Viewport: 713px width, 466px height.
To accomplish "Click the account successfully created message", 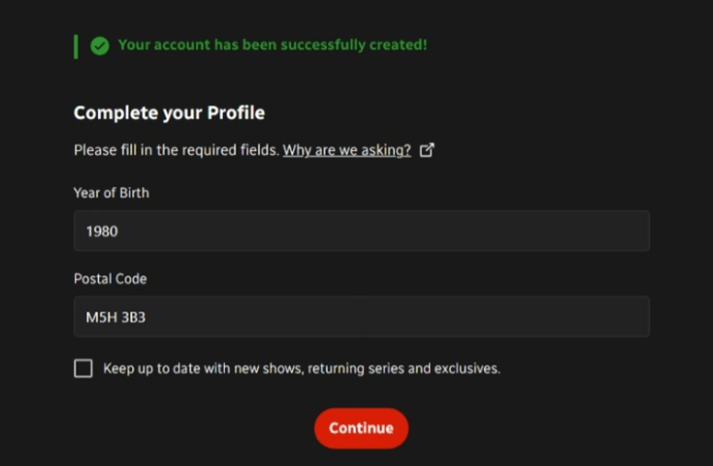I will (x=273, y=45).
